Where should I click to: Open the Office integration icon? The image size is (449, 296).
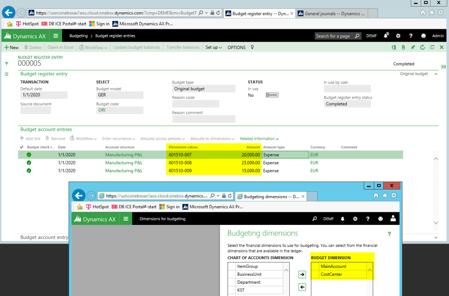point(394,47)
